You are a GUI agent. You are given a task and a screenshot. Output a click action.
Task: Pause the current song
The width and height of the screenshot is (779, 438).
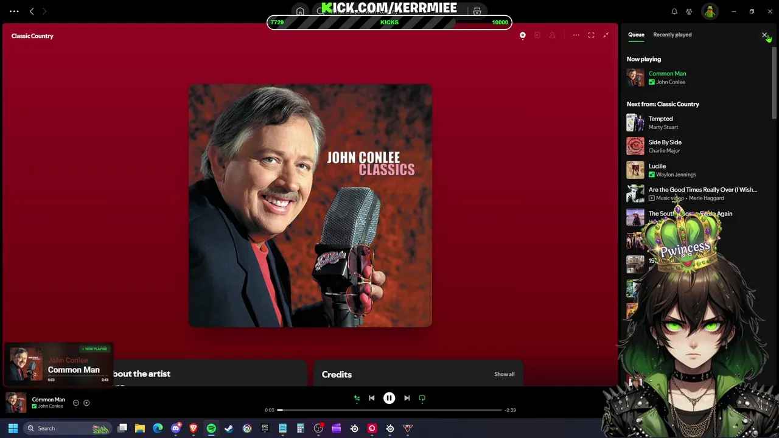389,398
